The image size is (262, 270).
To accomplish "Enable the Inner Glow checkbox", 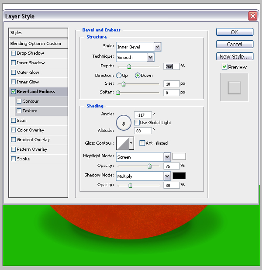I will tap(14, 82).
